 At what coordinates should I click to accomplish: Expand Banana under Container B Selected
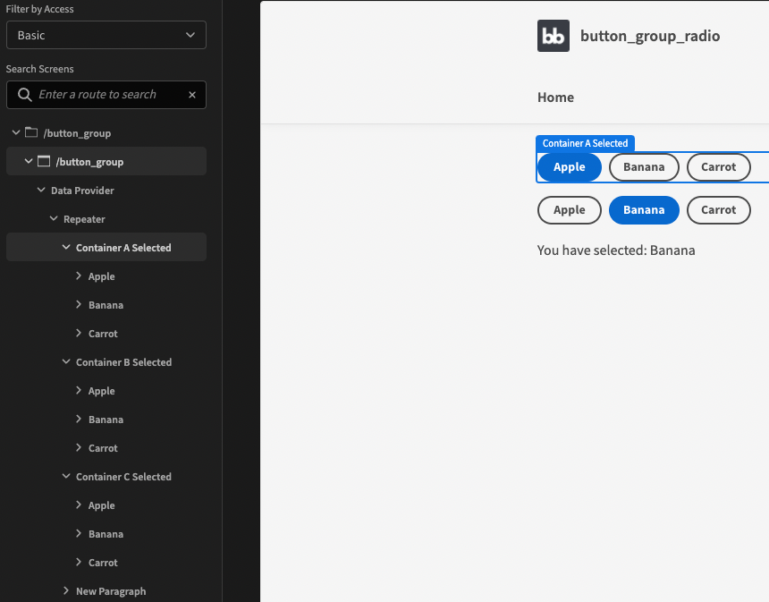tap(79, 419)
